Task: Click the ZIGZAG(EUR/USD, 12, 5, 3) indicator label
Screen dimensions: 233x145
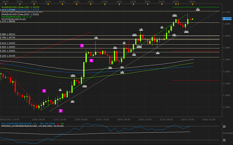Action: coord(16,17)
